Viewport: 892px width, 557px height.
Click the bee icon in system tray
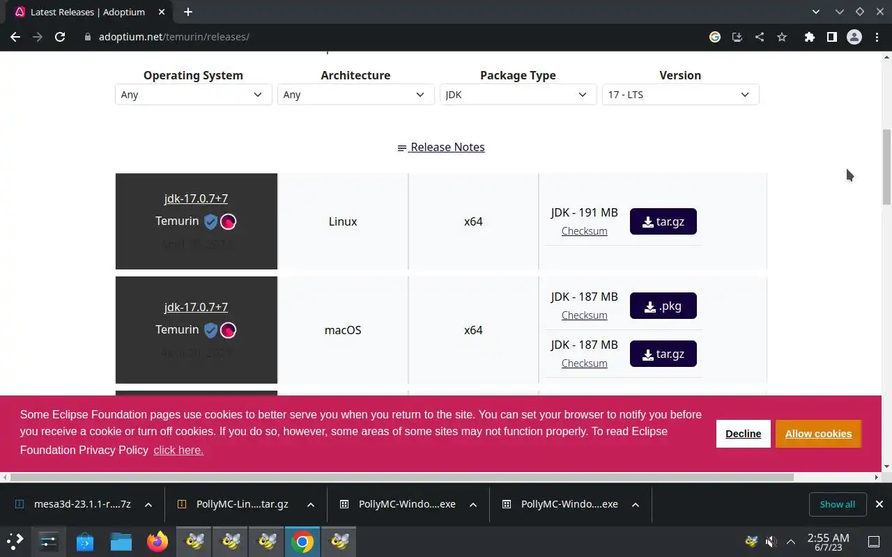[x=751, y=541]
